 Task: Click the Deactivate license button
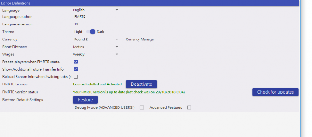(141, 84)
